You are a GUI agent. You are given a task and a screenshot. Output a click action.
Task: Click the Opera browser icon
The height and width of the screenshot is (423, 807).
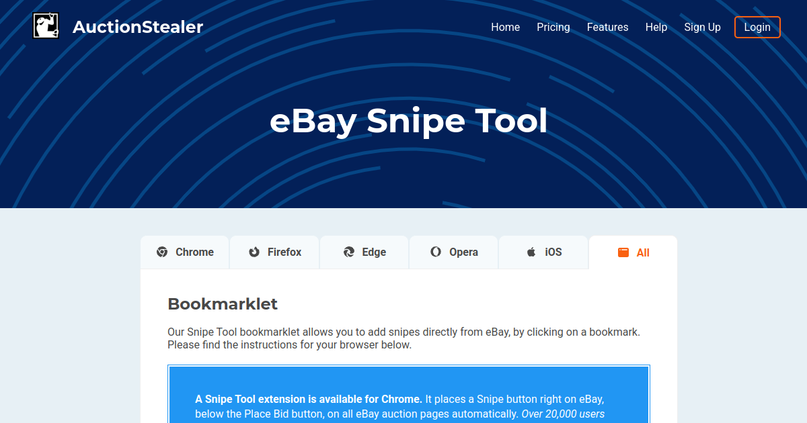[434, 252]
